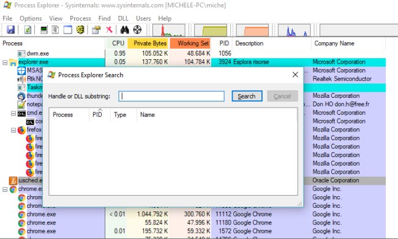Click the 1.044.792 K private bytes value

coord(152,215)
